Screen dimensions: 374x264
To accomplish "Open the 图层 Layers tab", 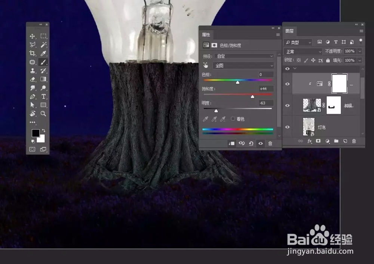I will tap(289, 31).
